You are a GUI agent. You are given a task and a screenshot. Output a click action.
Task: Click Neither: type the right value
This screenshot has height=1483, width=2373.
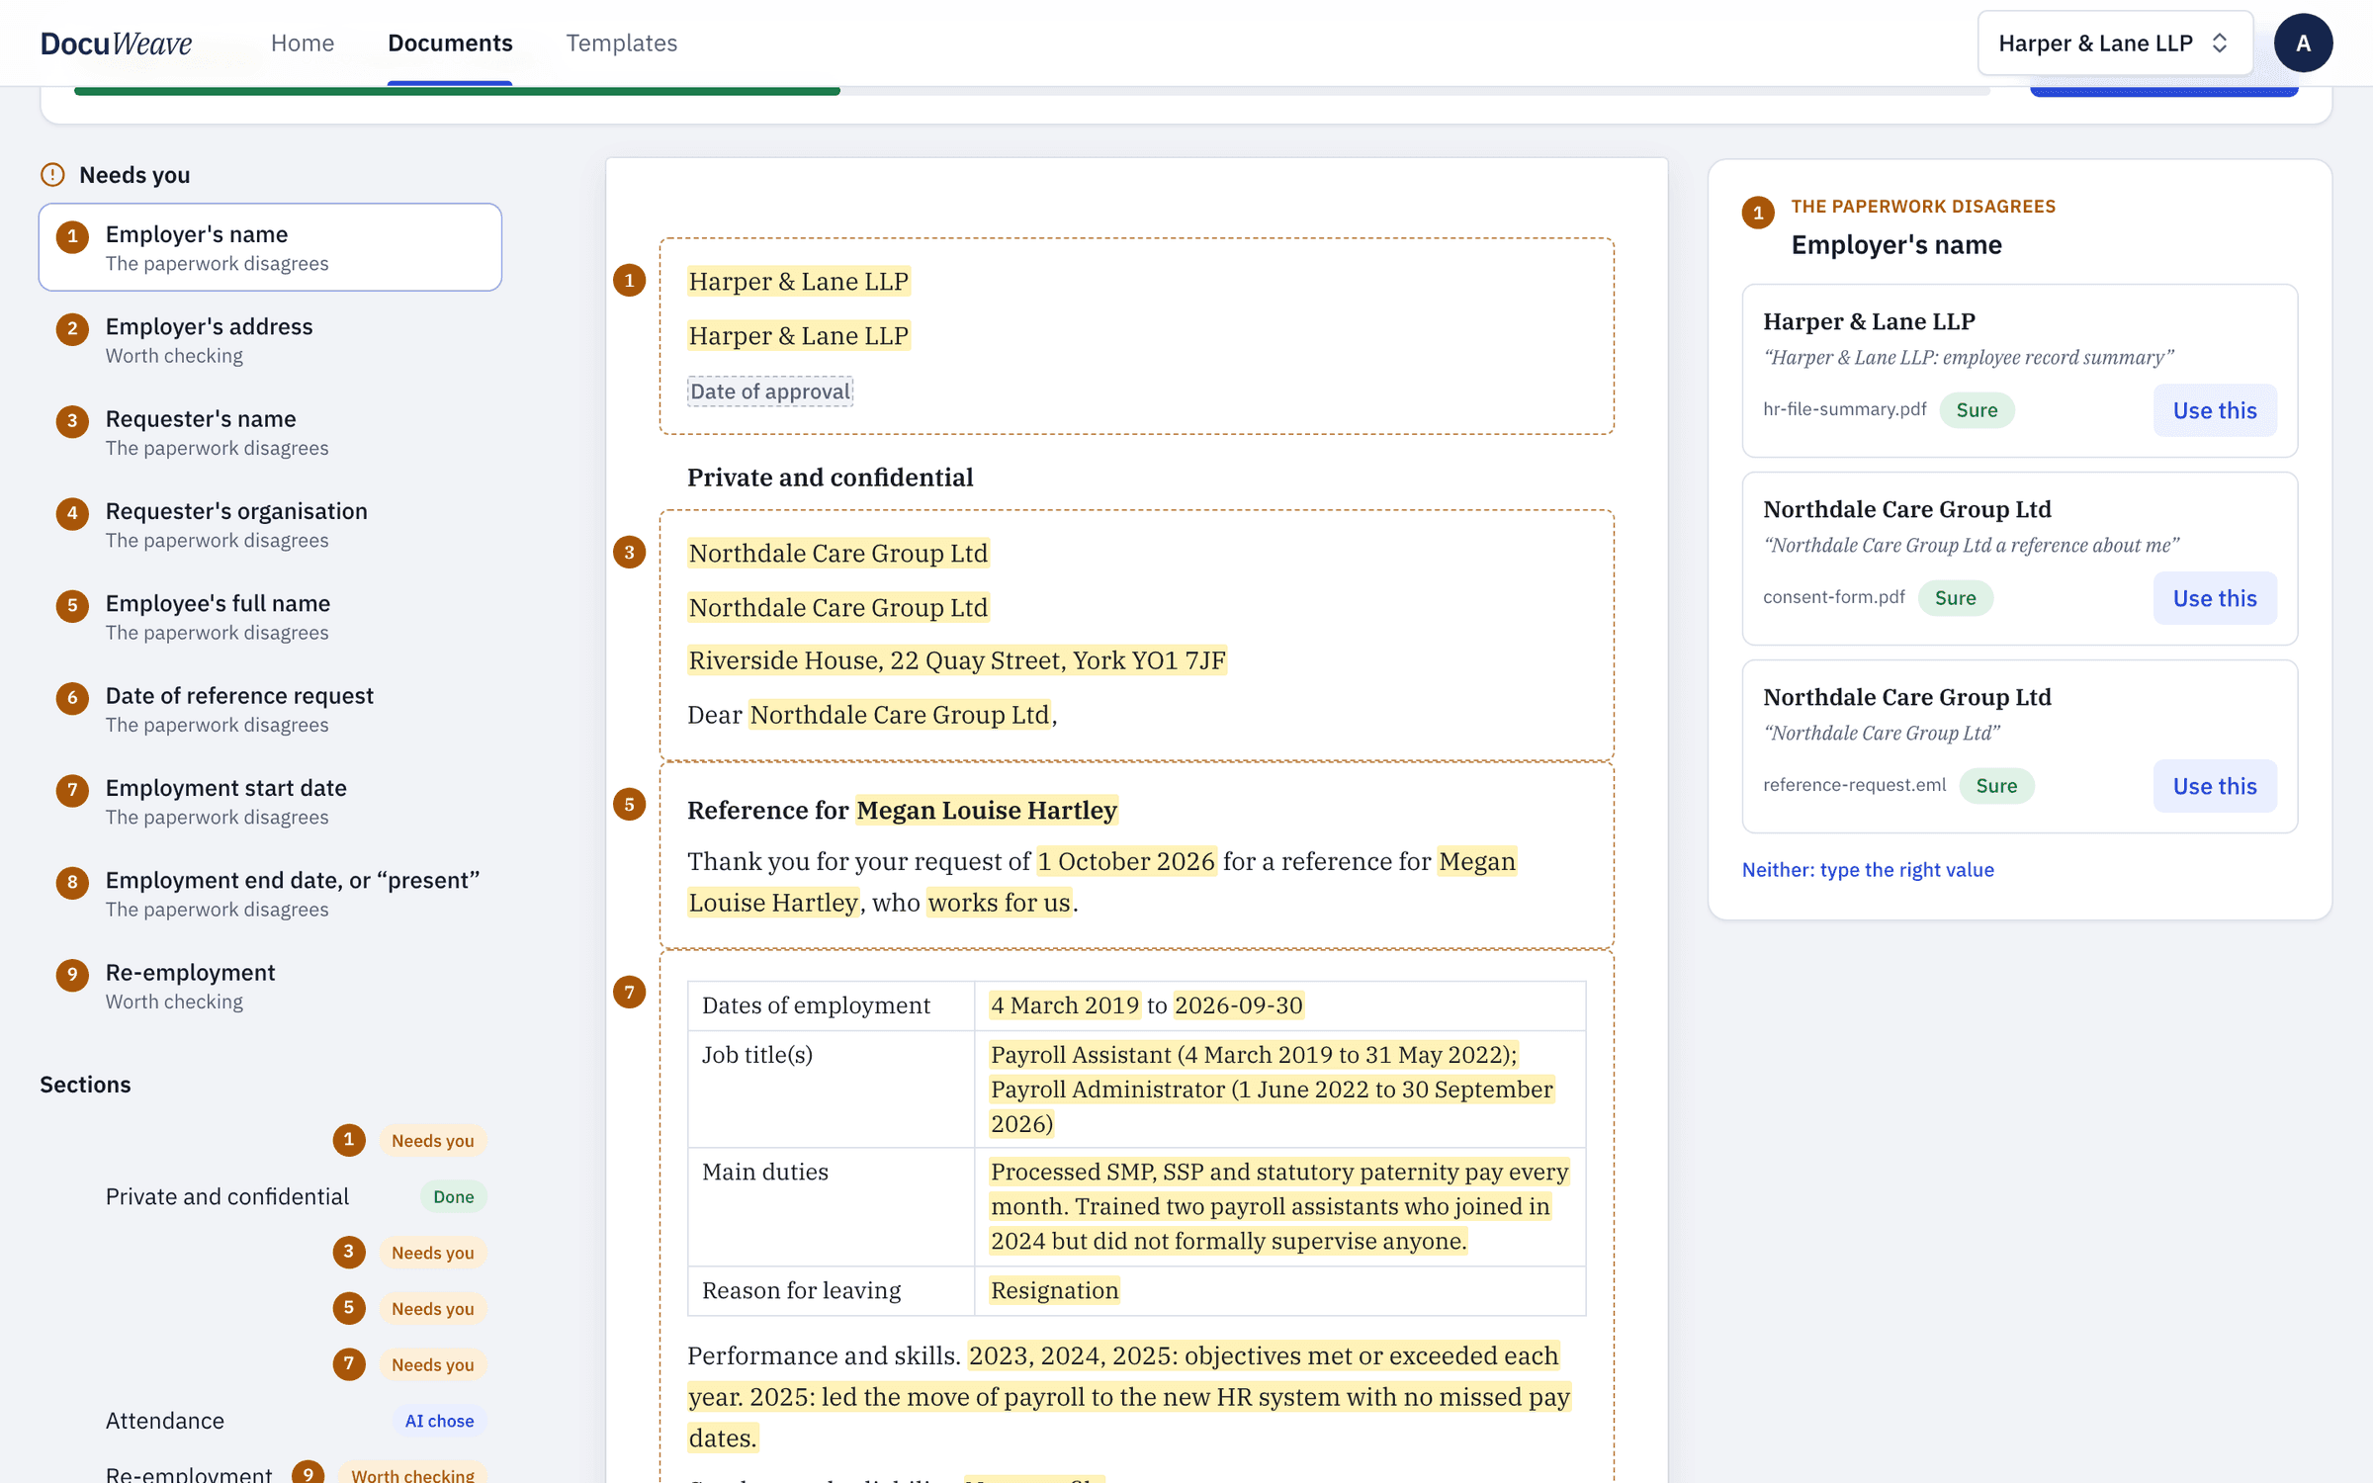click(x=1868, y=870)
